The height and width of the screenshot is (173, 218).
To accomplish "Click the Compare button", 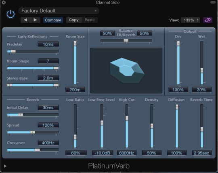I will [53, 20].
